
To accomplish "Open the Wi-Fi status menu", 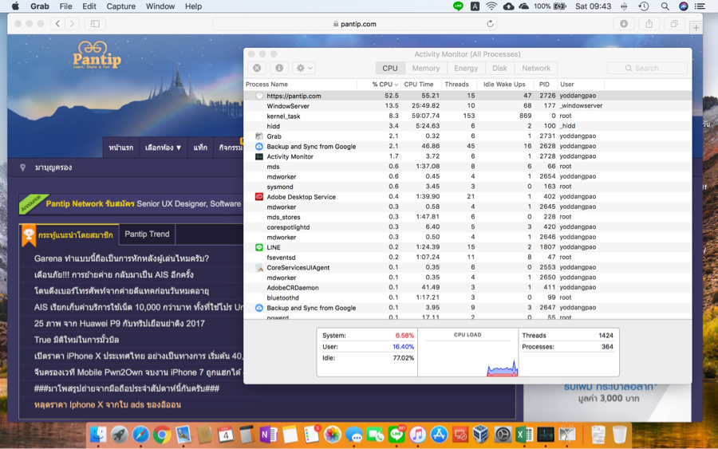I will click(491, 6).
